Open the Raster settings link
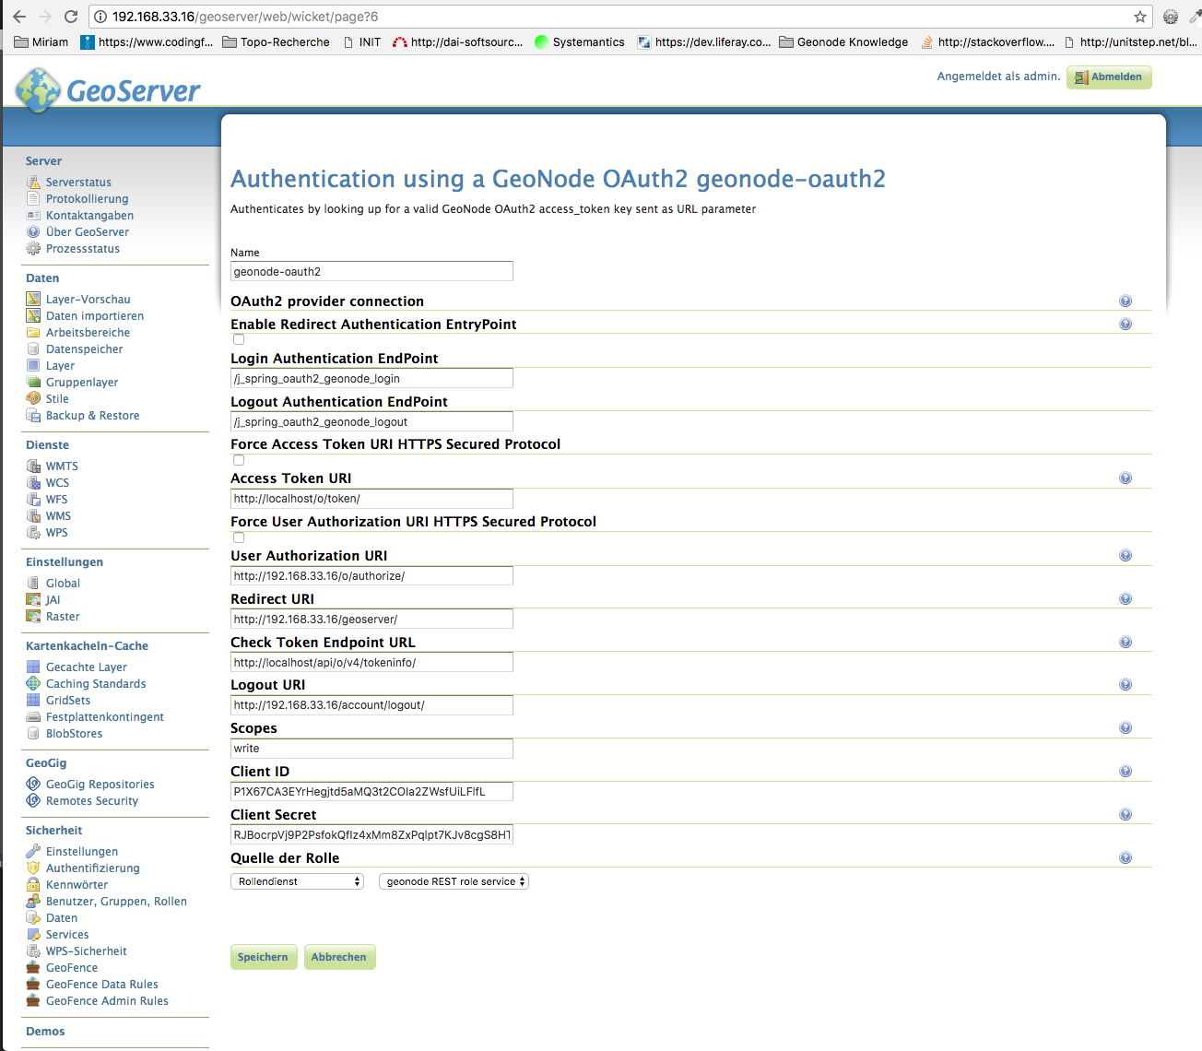 point(63,617)
